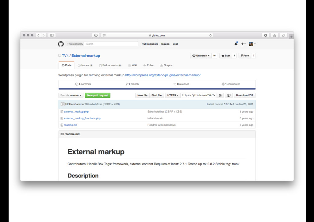
Task: Click Download ZIP button
Action: (x=245, y=95)
